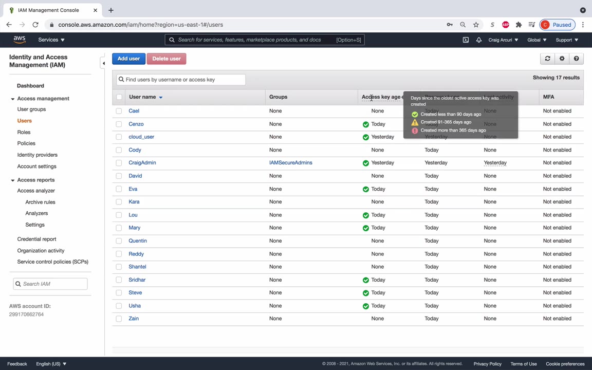Viewport: 592px width, 370px height.
Task: Click the Add user button
Action: point(128,59)
